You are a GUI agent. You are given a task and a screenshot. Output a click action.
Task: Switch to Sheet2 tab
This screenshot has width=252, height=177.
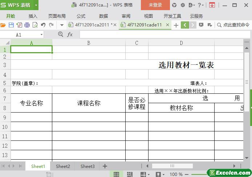point(63,166)
